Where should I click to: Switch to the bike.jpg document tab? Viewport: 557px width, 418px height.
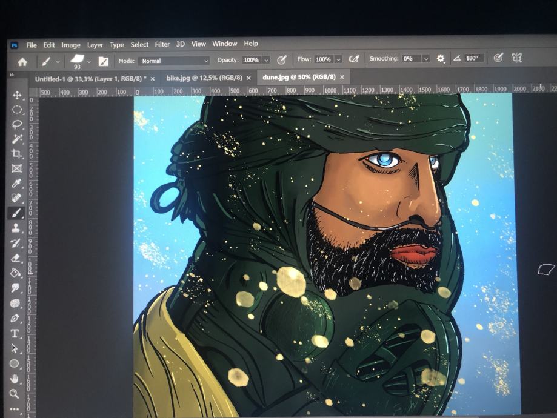point(204,78)
